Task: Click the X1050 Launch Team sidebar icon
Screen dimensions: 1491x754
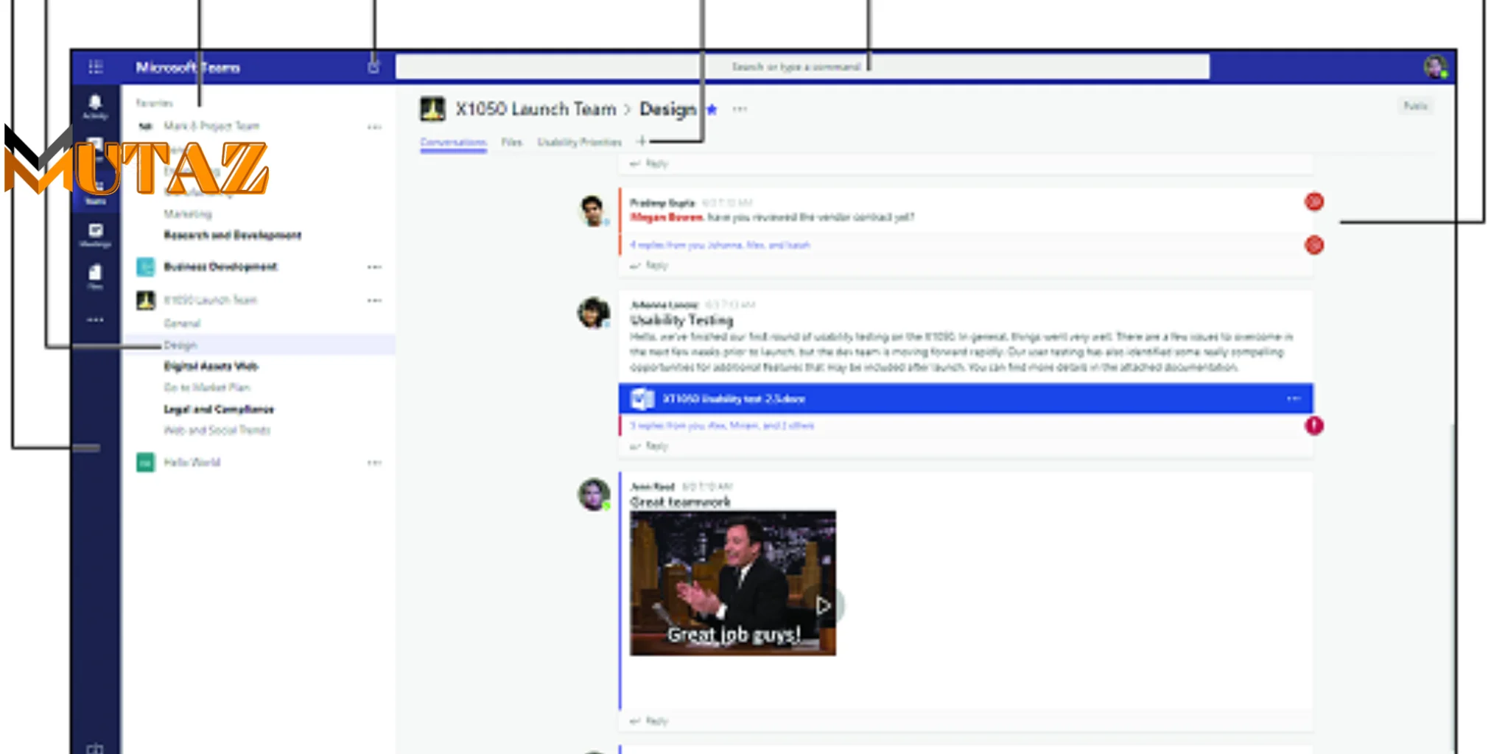Action: coord(146,300)
